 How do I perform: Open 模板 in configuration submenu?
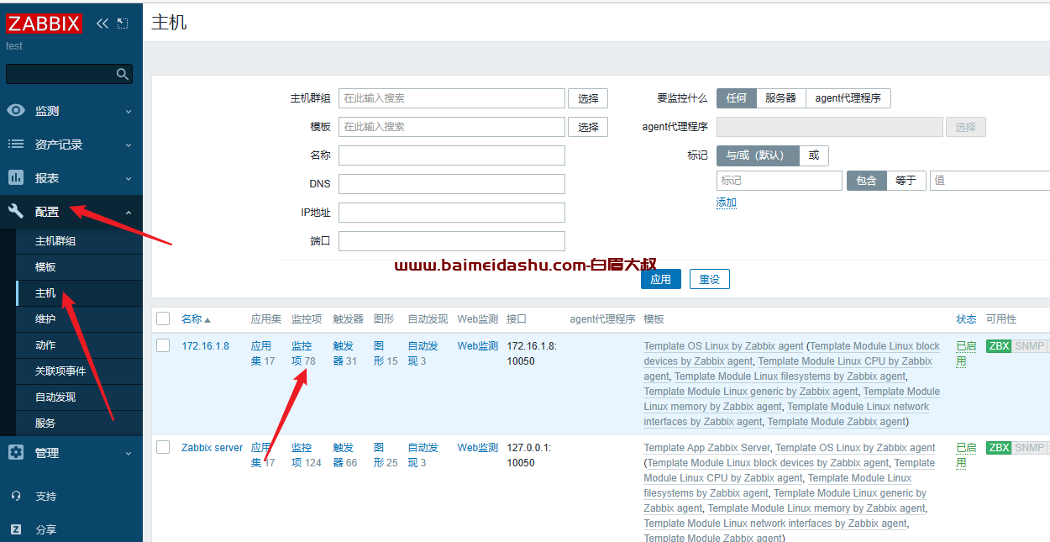pyautogui.click(x=45, y=267)
